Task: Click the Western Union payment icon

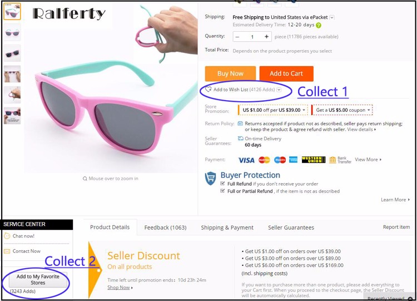Action: (313, 160)
